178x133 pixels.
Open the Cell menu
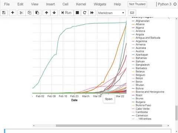(65, 4)
